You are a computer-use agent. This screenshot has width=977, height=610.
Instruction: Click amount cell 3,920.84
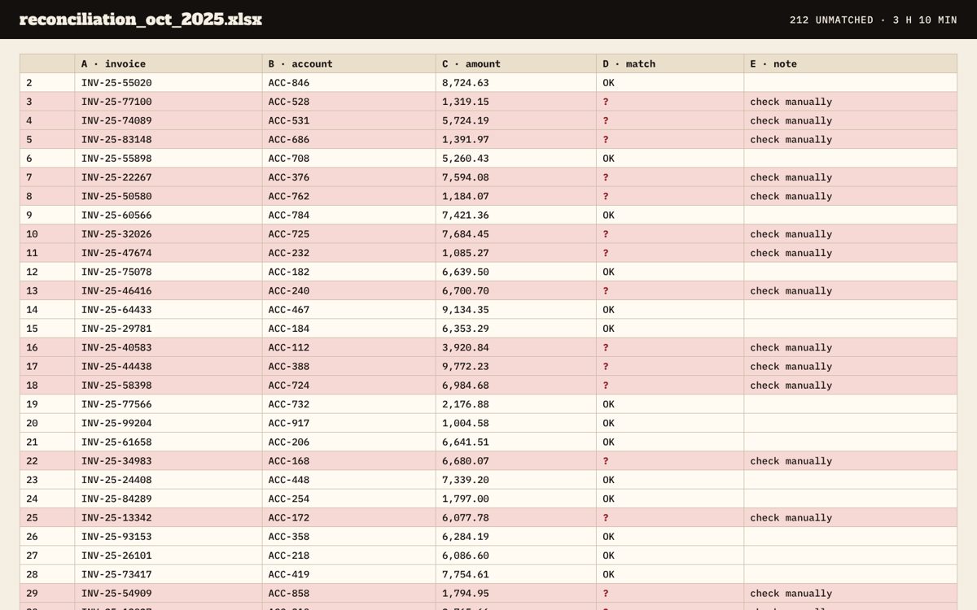[x=516, y=347]
